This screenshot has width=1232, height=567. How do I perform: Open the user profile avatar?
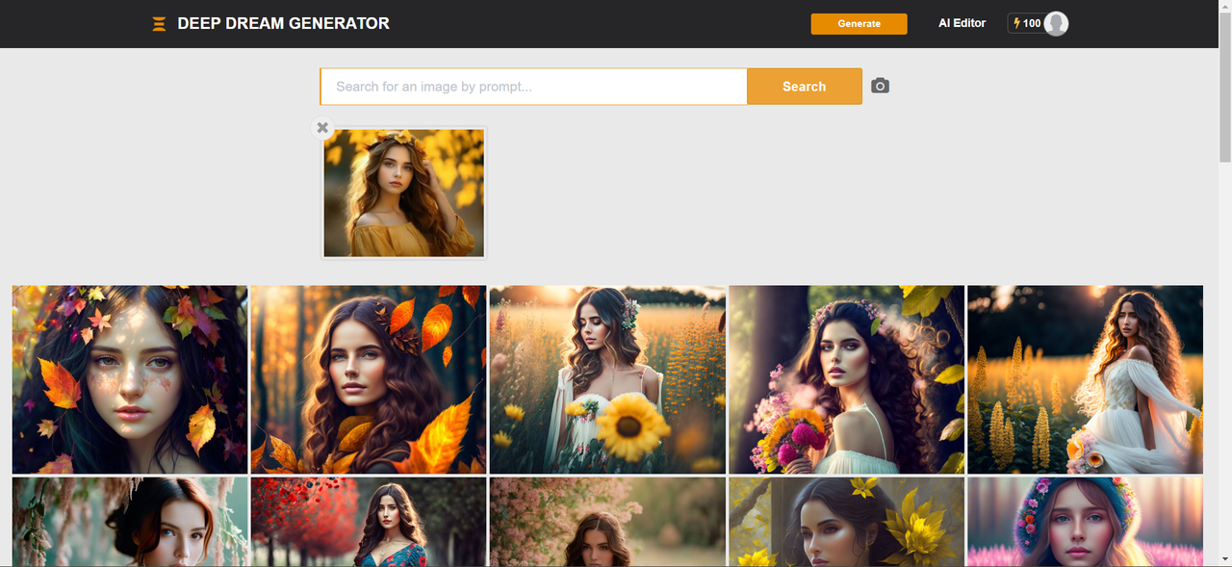[x=1056, y=24]
